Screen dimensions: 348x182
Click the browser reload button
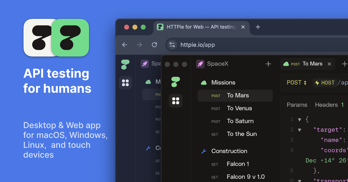(154, 45)
